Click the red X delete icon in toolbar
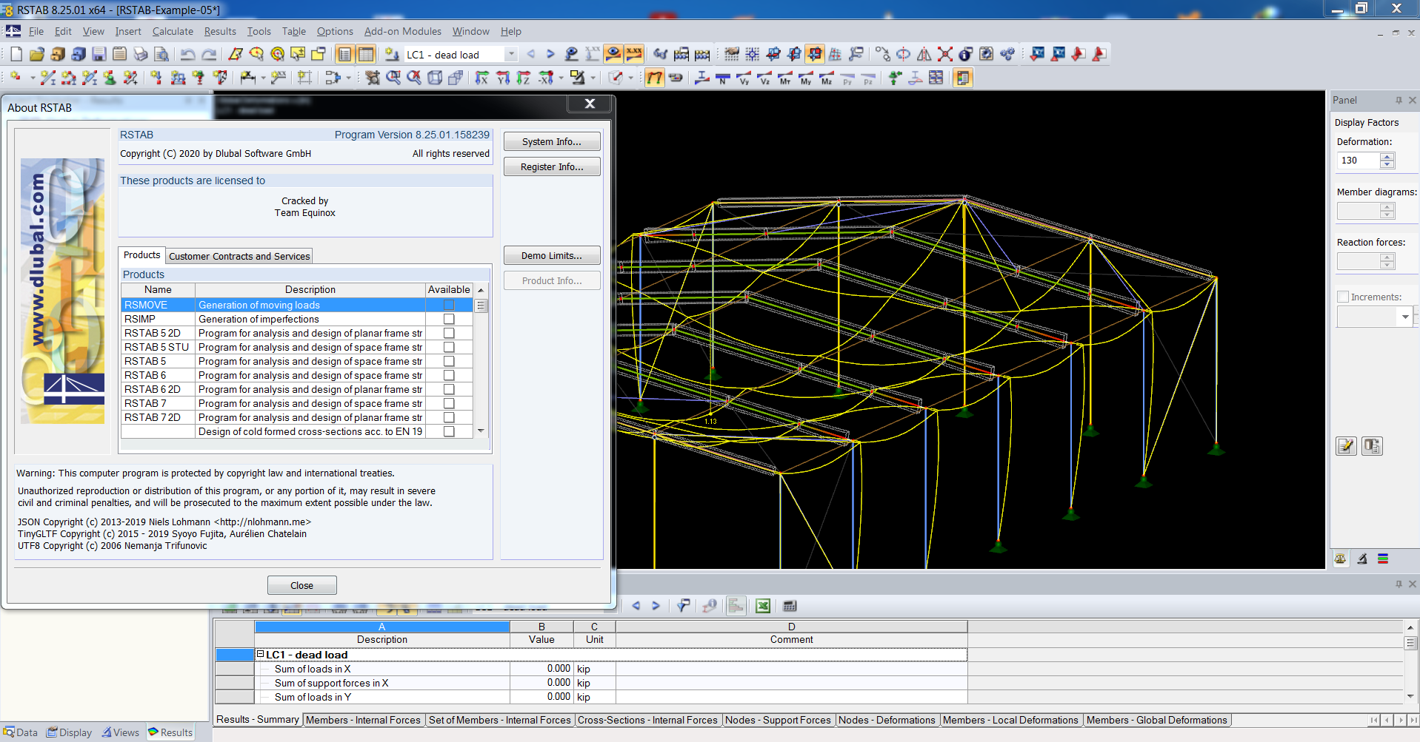This screenshot has width=1420, height=742. pos(945,54)
